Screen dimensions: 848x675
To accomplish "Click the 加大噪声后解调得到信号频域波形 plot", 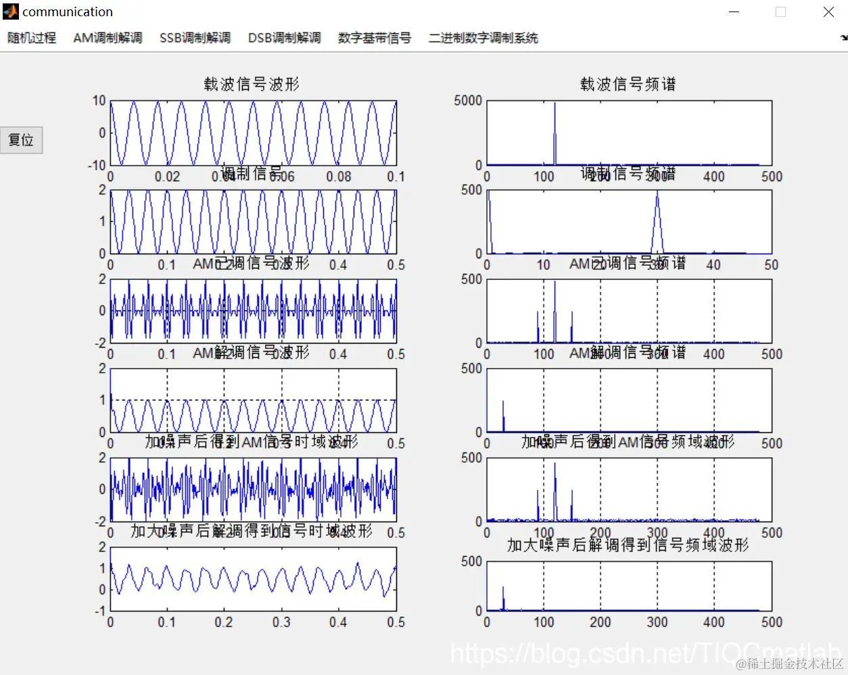I will click(x=629, y=586).
